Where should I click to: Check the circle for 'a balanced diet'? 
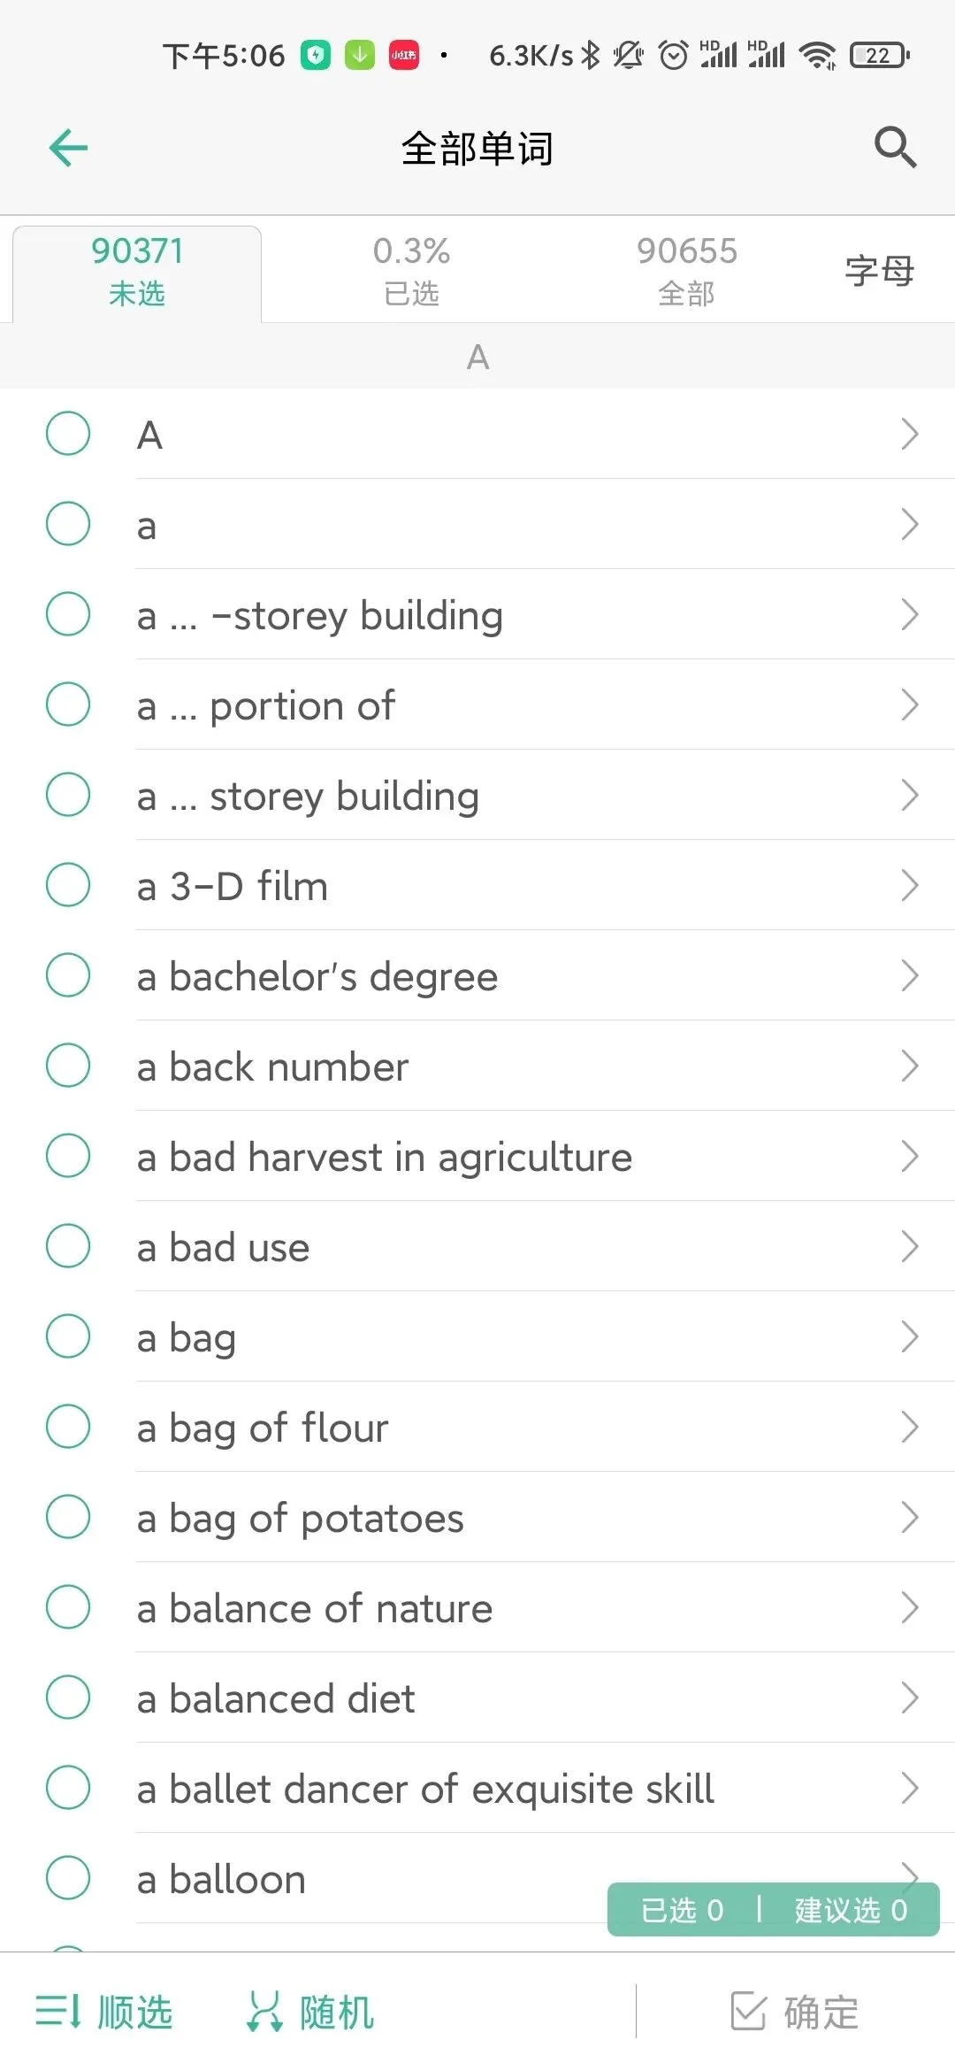[68, 1698]
